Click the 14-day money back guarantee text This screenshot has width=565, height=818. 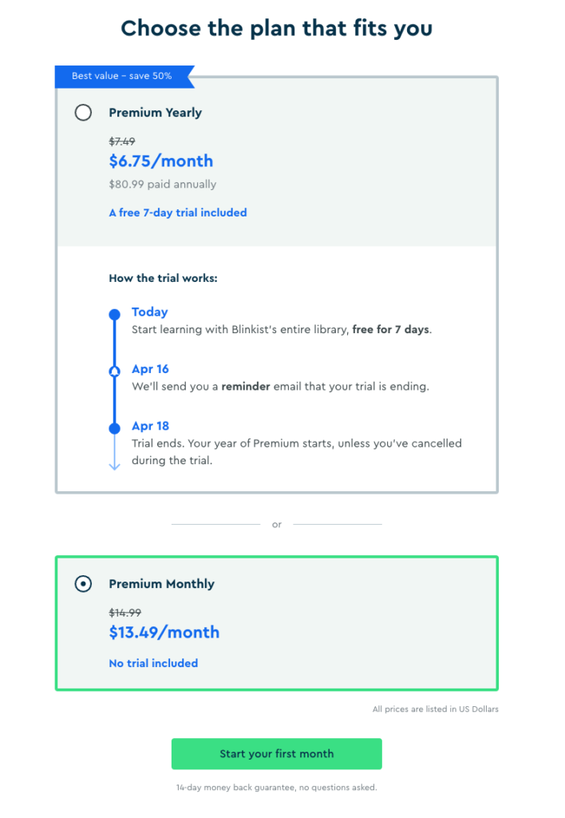point(276,787)
